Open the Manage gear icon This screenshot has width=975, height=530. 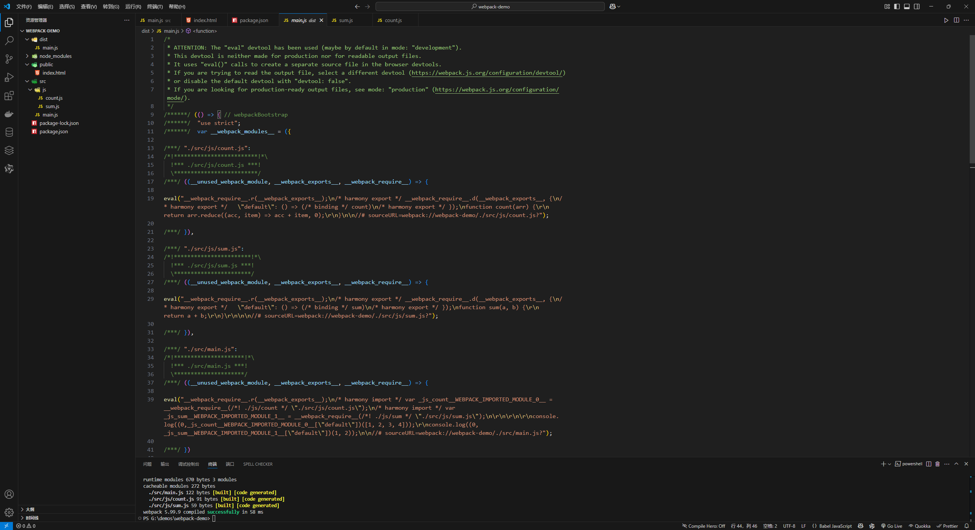9,512
